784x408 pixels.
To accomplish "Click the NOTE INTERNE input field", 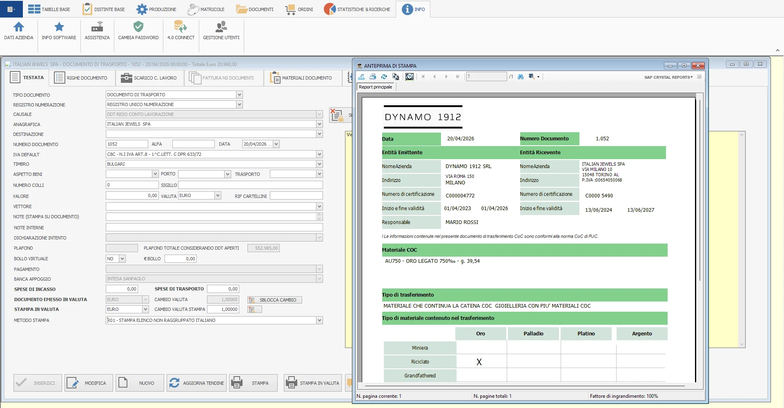I will pyautogui.click(x=214, y=227).
